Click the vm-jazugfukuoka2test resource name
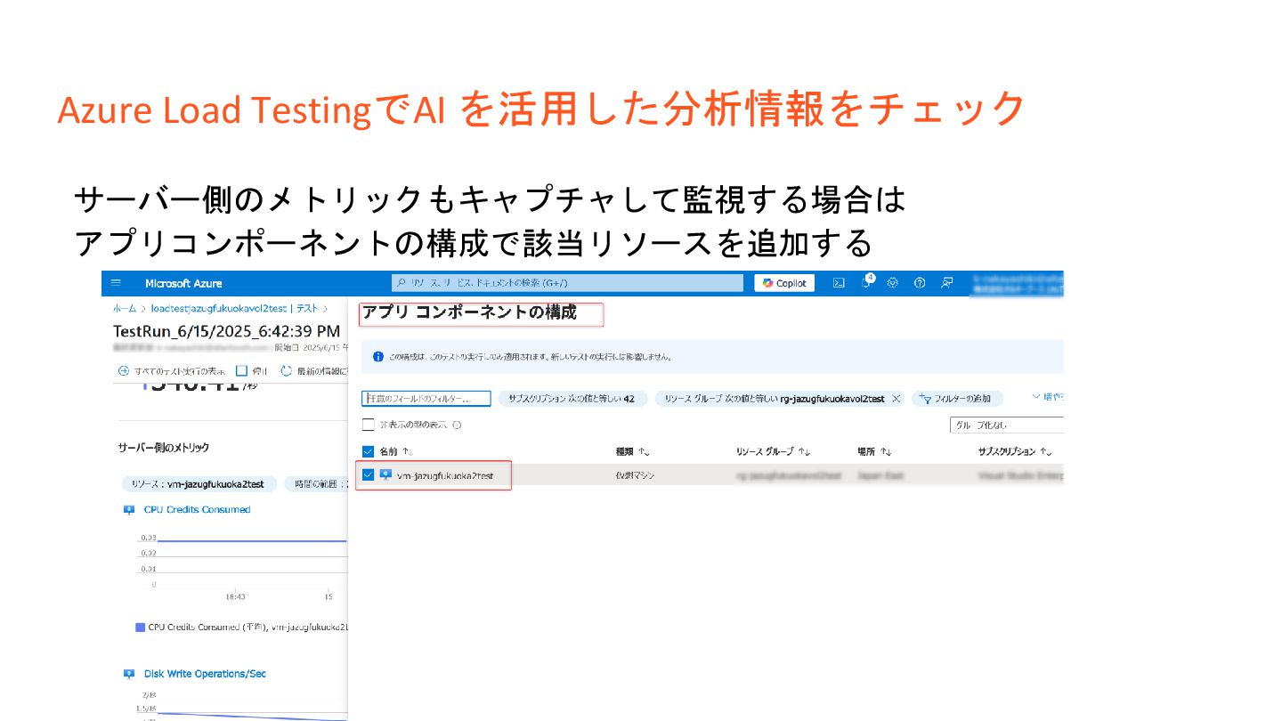The image size is (1282, 721). click(445, 476)
